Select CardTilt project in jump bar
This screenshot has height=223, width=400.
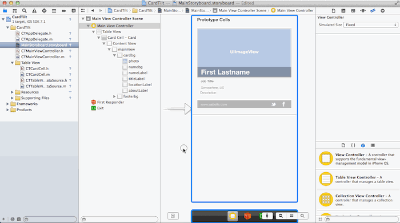tap(118, 10)
